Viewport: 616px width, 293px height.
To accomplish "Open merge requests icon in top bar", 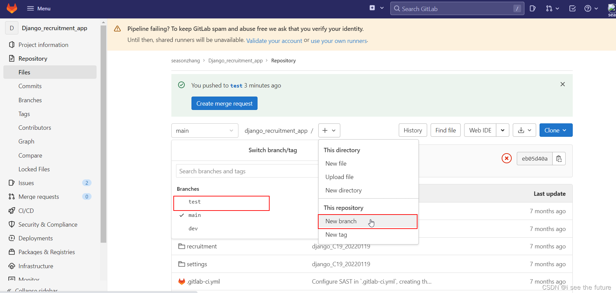I will (552, 8).
